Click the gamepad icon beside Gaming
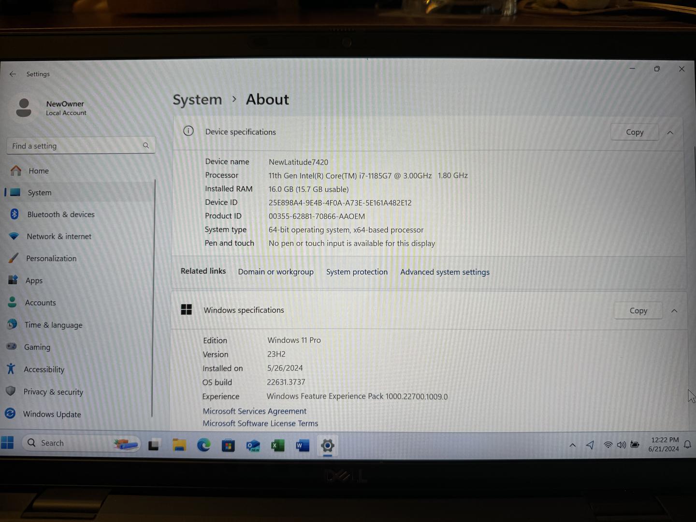This screenshot has height=522, width=696. click(12, 346)
